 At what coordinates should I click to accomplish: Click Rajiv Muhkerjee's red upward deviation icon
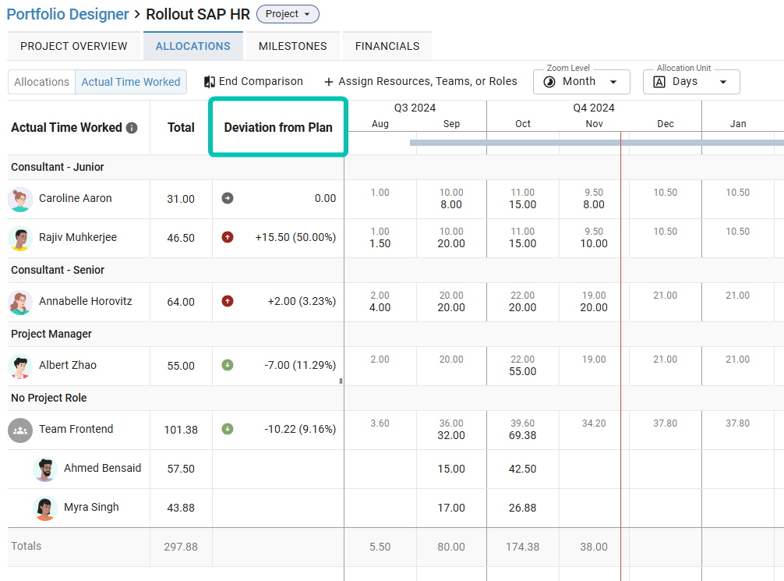pos(228,237)
